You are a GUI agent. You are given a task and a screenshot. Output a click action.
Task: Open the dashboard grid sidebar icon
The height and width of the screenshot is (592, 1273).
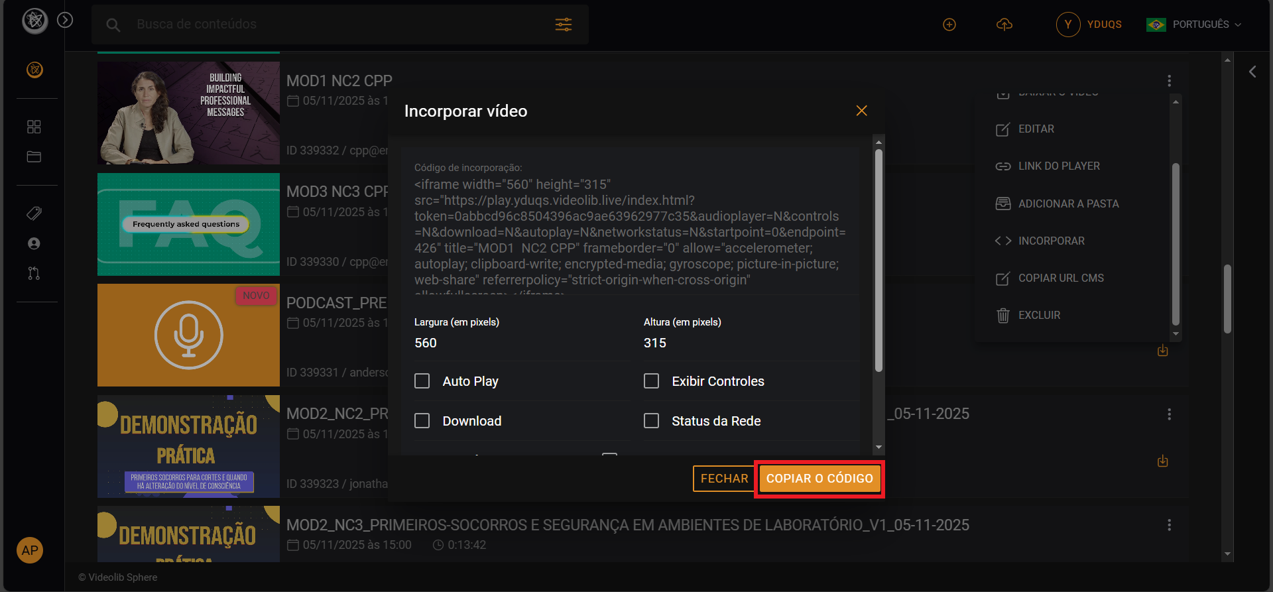tap(34, 127)
